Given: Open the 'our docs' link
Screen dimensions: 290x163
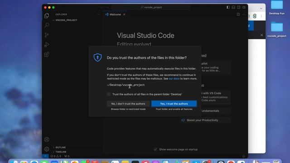Looking at the screenshot, I should pos(174,78).
